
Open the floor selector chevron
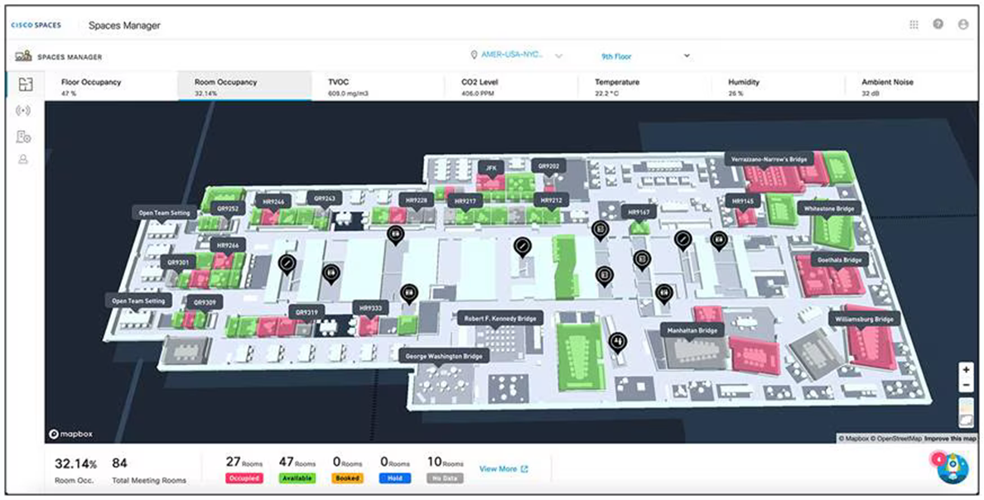[687, 55]
